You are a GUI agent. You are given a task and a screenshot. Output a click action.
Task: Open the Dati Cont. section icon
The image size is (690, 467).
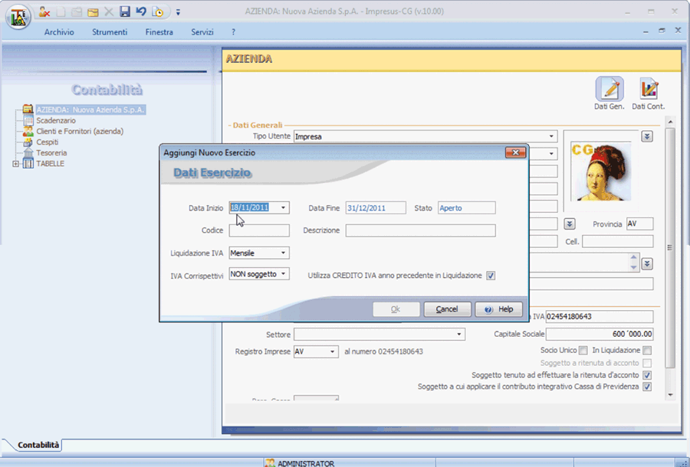pos(648,90)
